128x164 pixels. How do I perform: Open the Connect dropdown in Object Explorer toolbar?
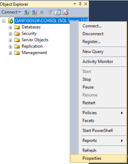11,12
